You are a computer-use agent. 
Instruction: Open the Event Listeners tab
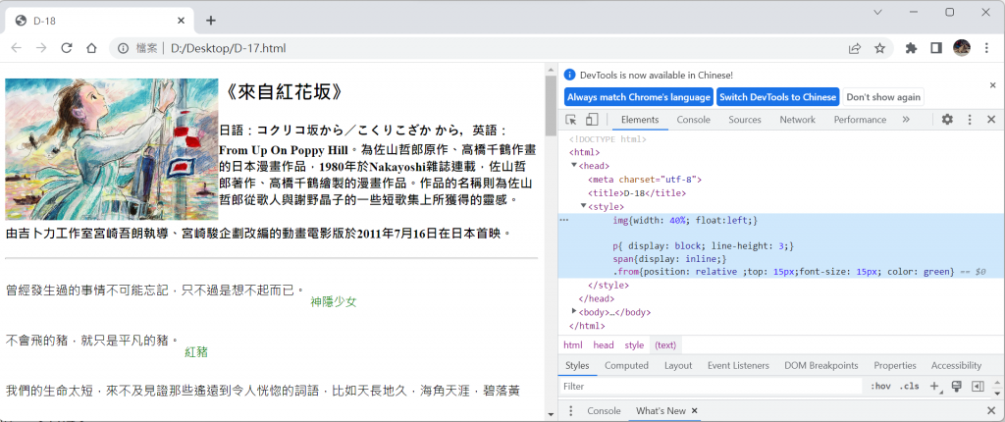coord(738,365)
